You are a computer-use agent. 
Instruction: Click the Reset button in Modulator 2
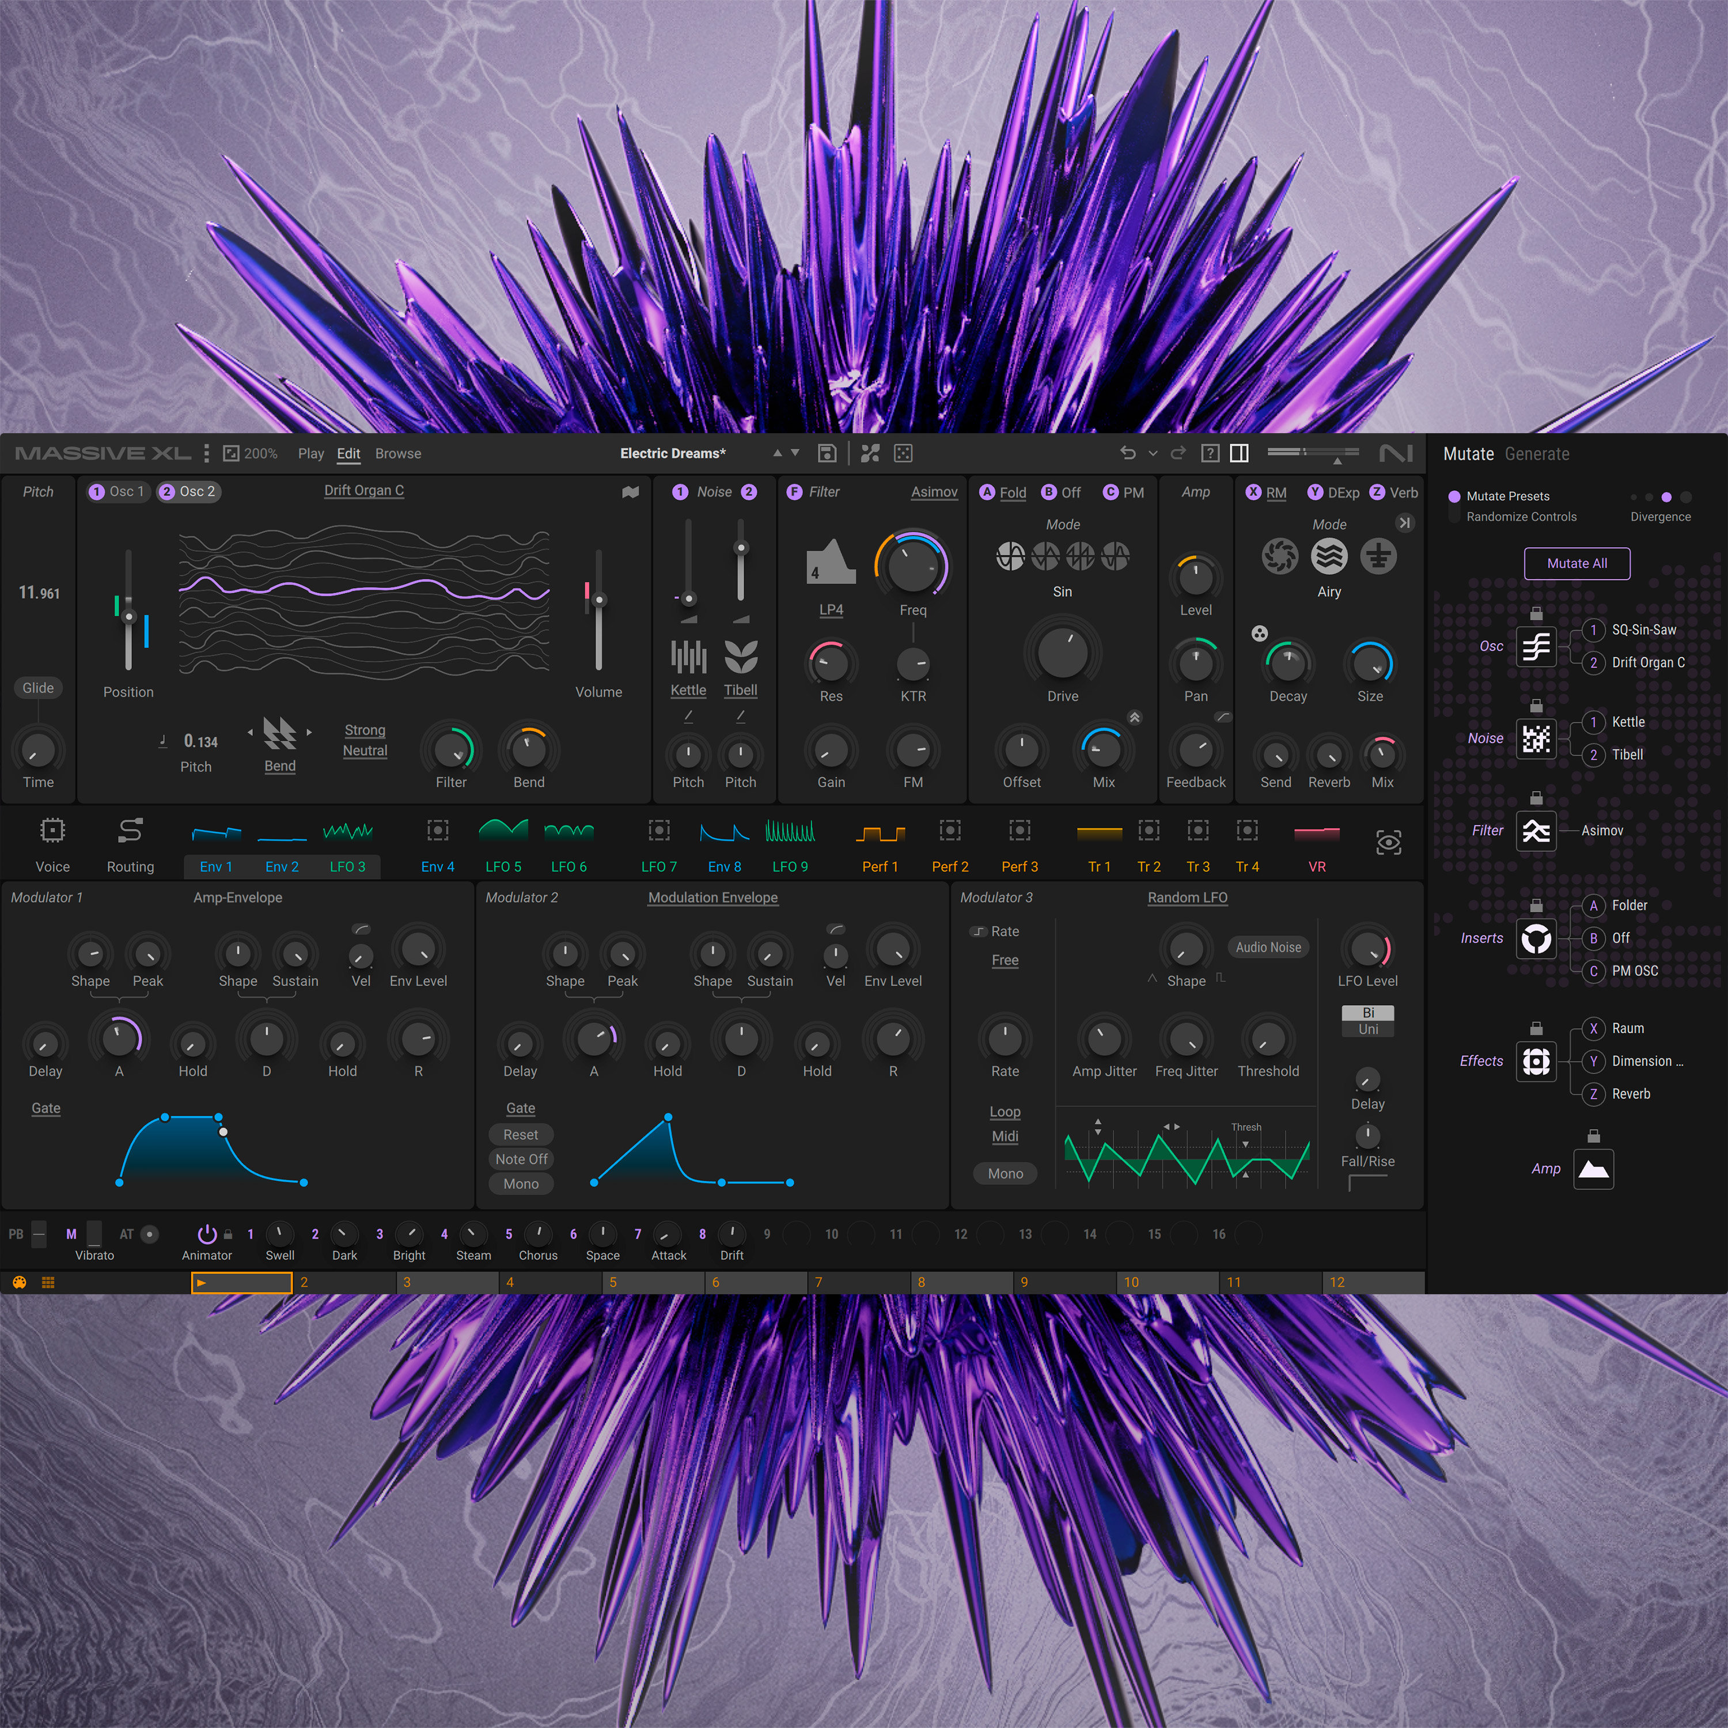tap(521, 1135)
